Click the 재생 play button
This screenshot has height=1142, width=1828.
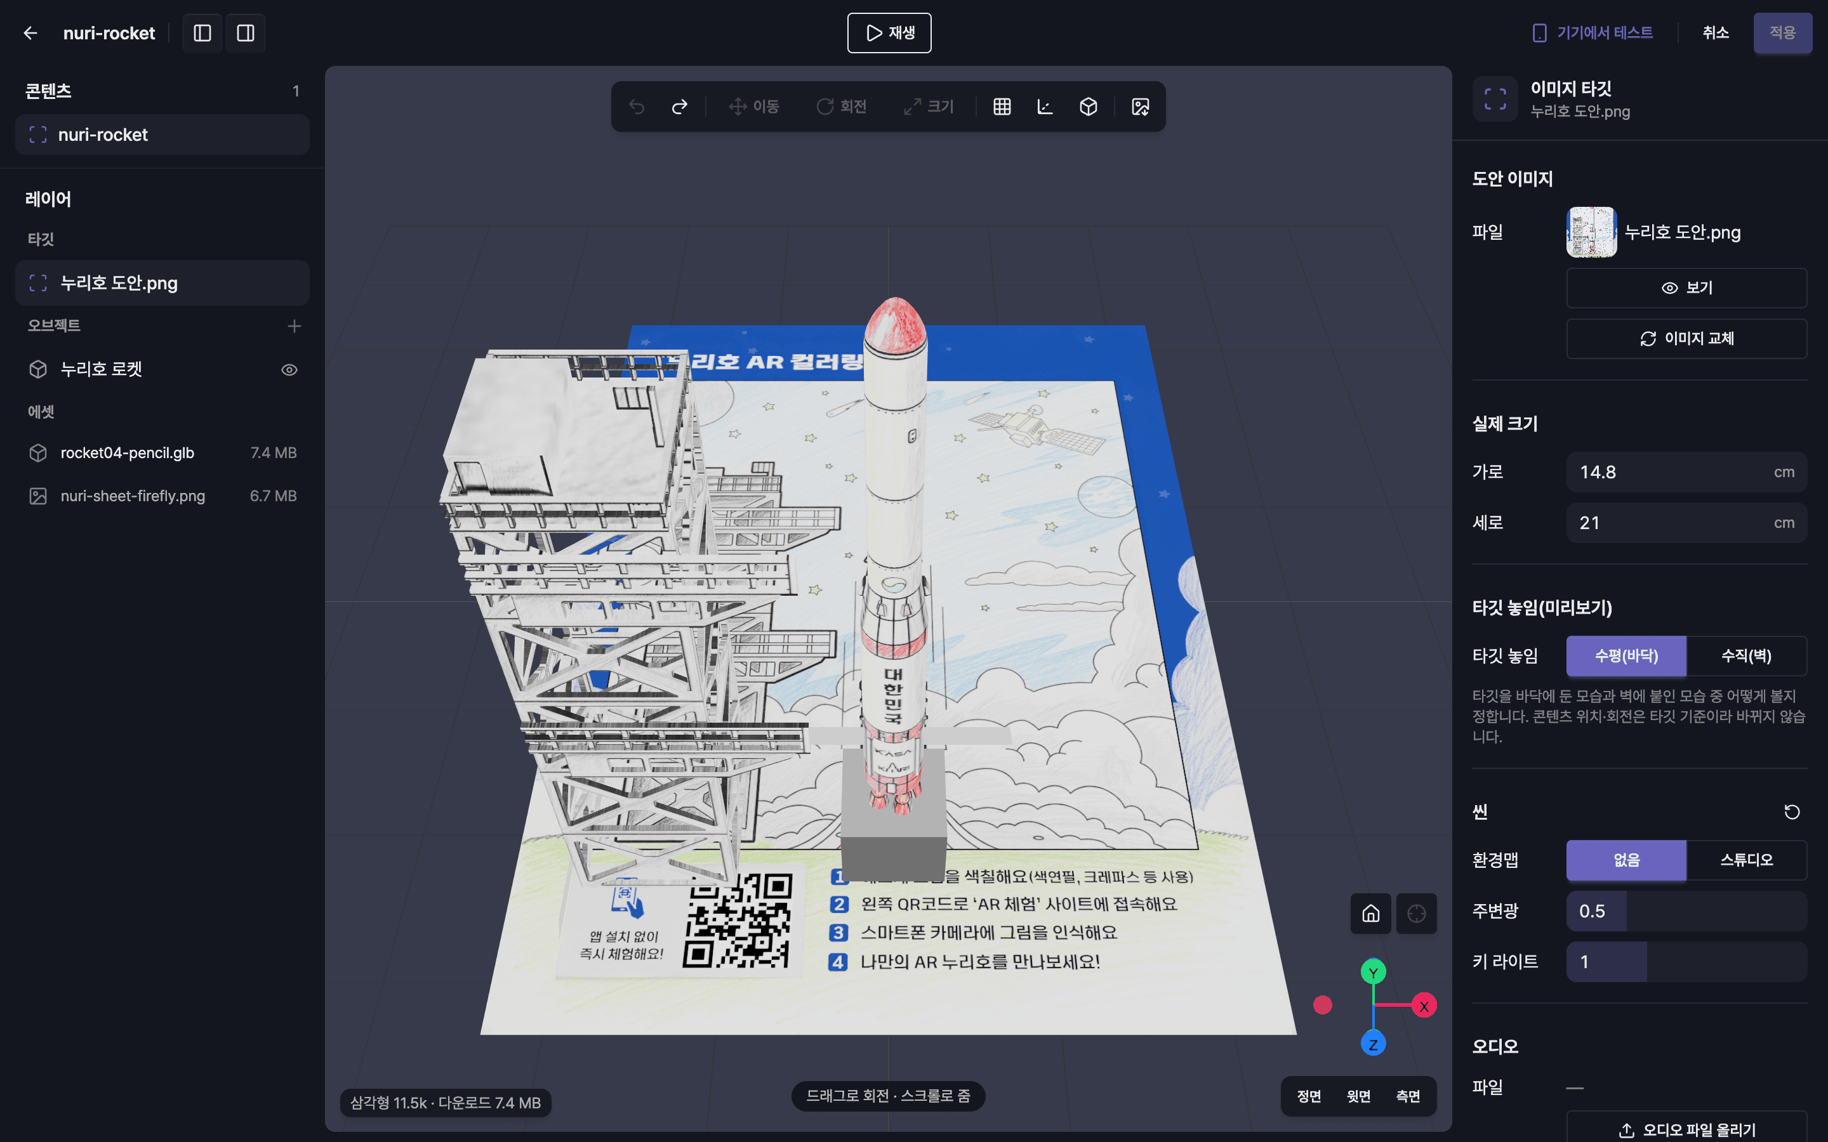click(889, 33)
